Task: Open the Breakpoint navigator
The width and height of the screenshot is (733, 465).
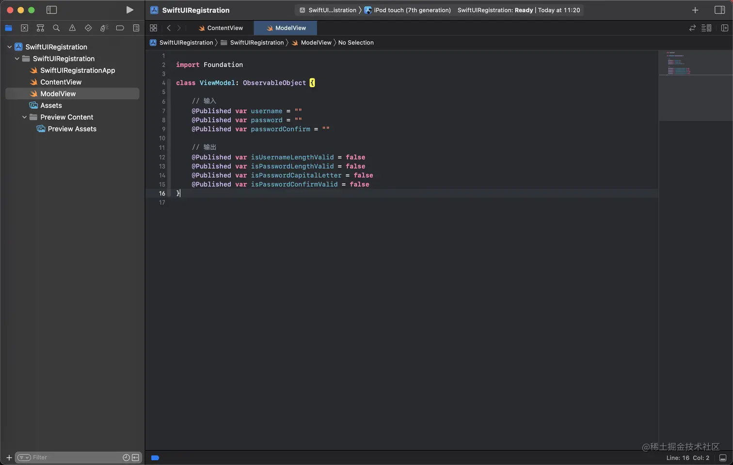Action: pyautogui.click(x=120, y=28)
